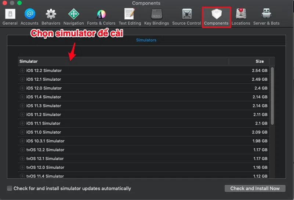Download the iOS 12.2 Simulator
Viewport: 294px width, 200px height.
22,70
